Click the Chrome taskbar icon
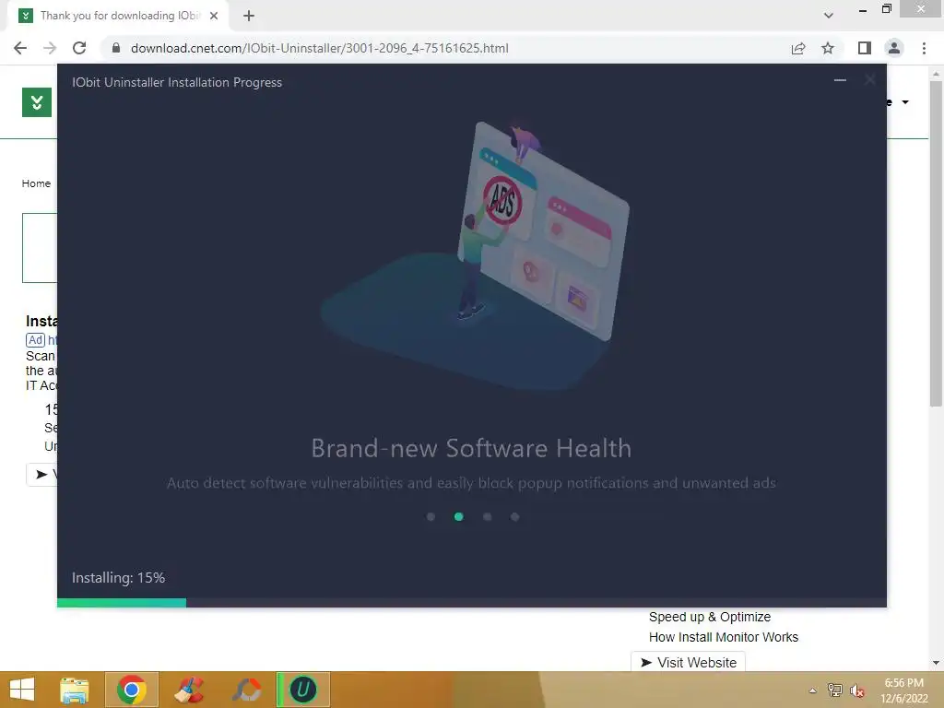The image size is (944, 708). click(x=132, y=690)
